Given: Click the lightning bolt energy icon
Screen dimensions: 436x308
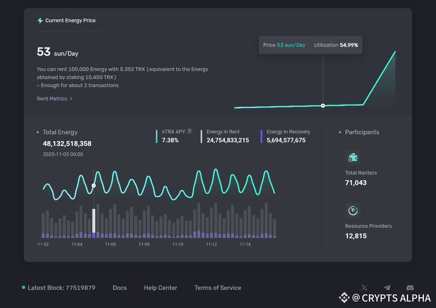Looking at the screenshot, I should pyautogui.click(x=40, y=21).
